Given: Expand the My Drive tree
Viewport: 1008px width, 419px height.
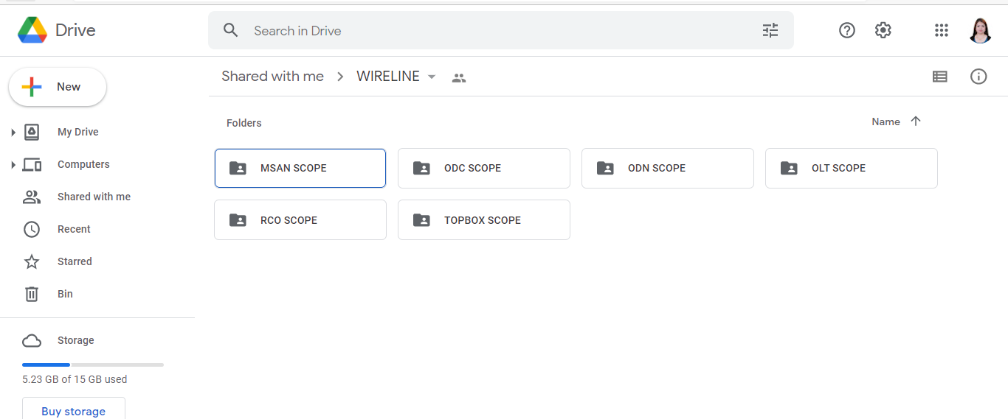Looking at the screenshot, I should pyautogui.click(x=13, y=133).
